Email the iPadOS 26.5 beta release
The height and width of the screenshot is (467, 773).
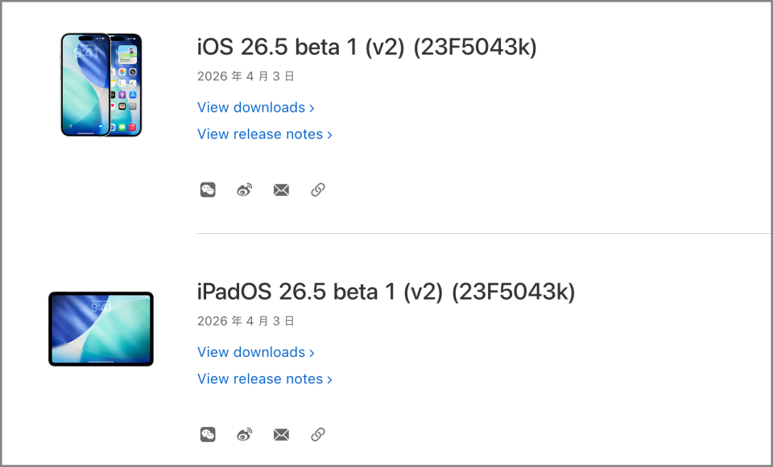[x=281, y=435]
